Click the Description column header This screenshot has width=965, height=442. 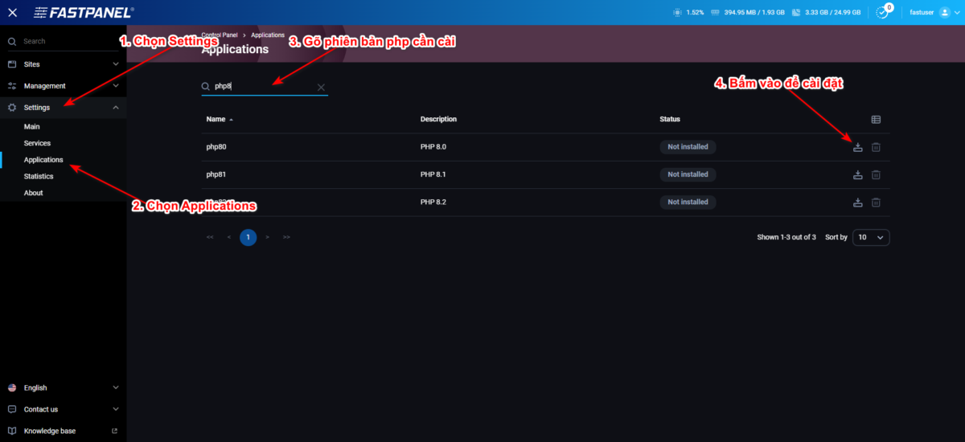[438, 119]
